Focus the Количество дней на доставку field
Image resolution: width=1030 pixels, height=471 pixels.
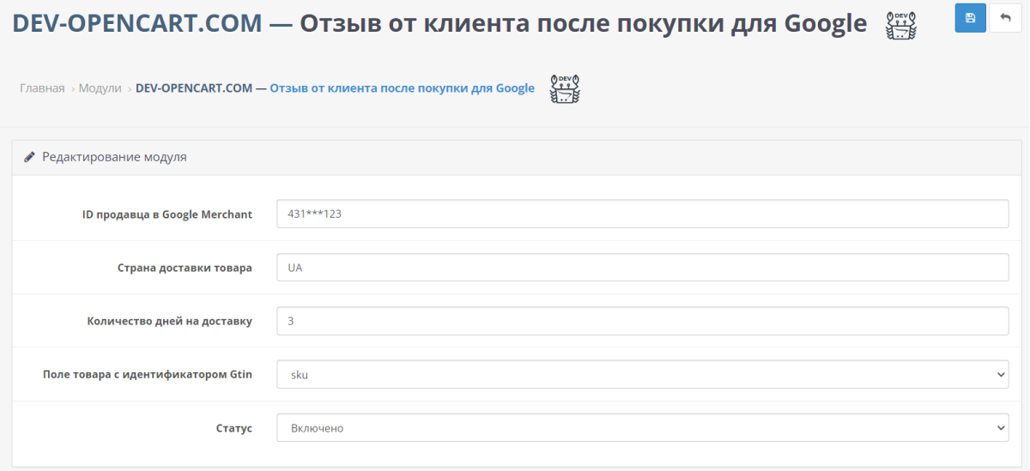click(643, 321)
